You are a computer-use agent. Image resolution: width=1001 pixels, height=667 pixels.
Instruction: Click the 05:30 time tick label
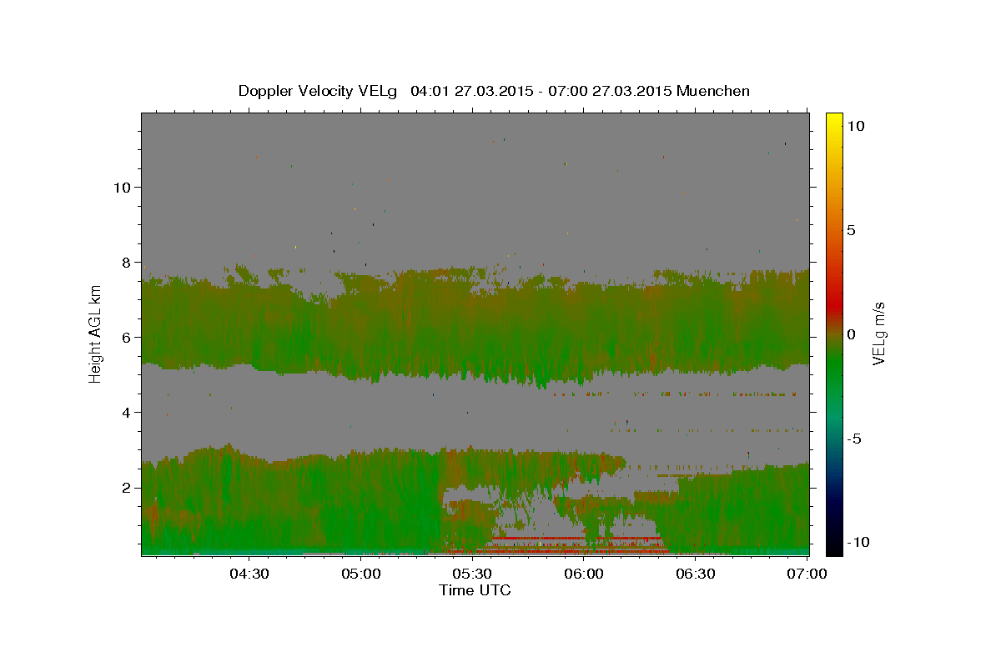472,574
